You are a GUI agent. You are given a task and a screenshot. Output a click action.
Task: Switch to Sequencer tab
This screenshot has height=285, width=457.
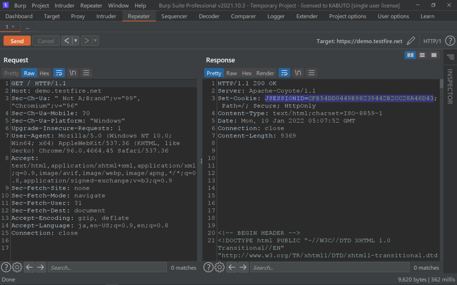pos(174,16)
